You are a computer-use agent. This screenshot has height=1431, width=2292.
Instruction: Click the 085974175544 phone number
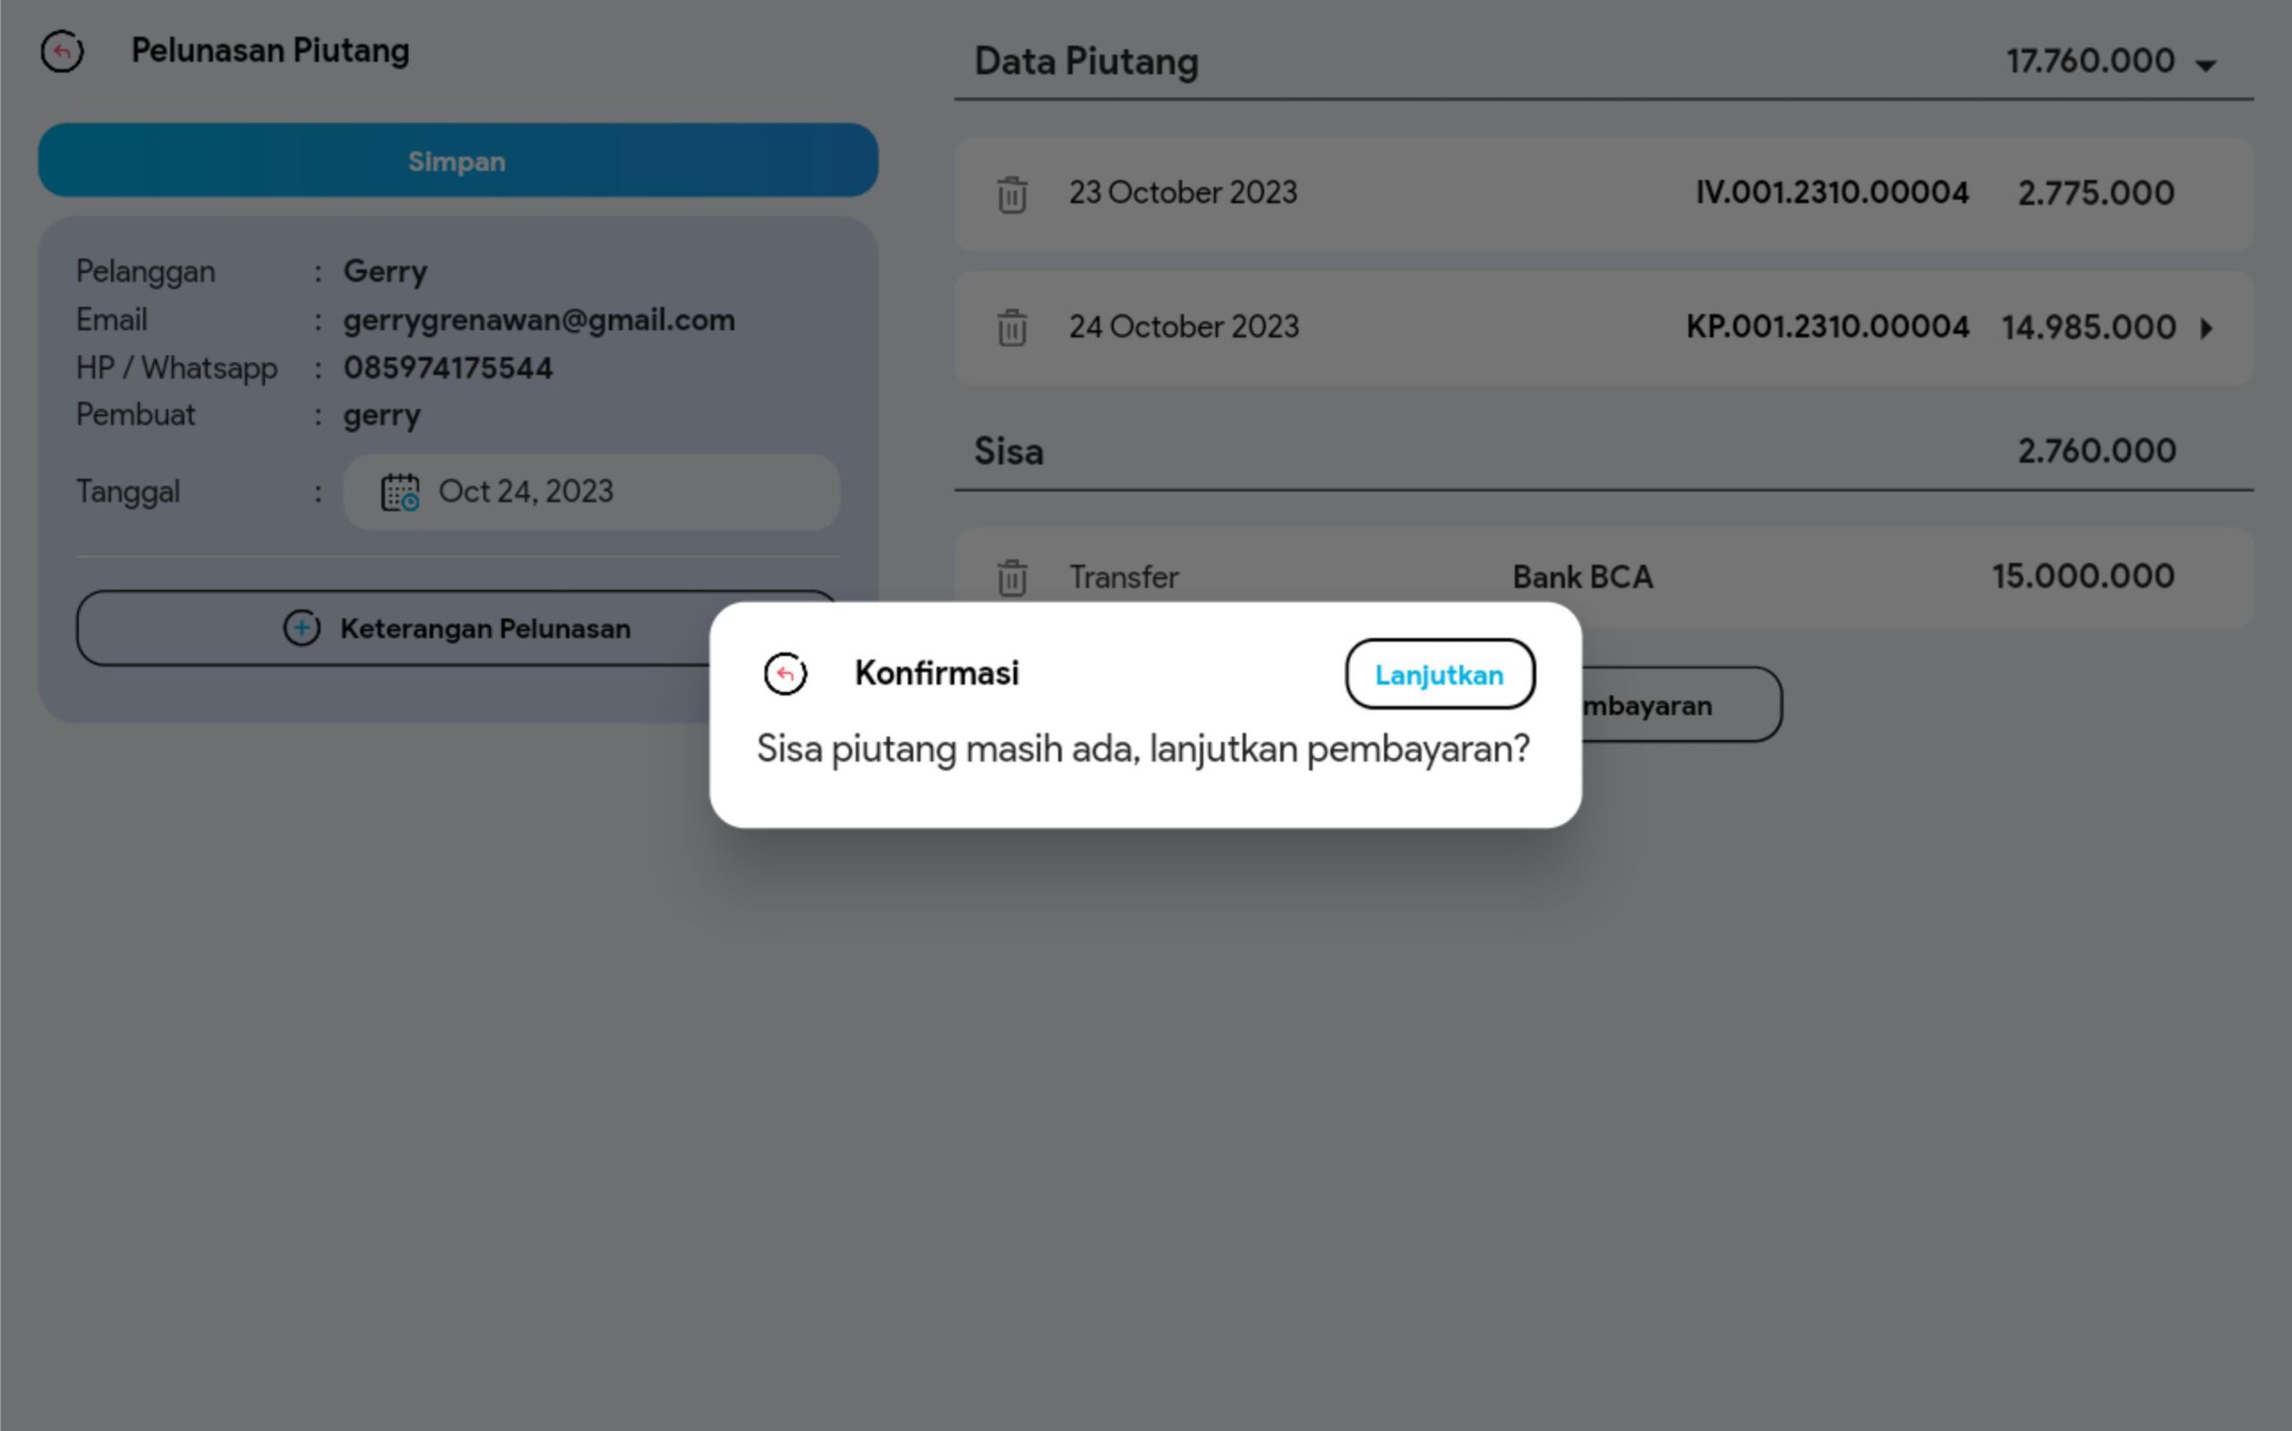click(448, 368)
